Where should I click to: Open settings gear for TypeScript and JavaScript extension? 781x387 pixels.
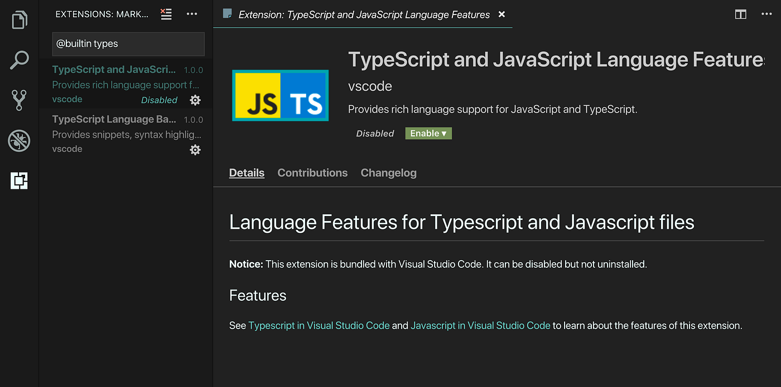pyautogui.click(x=195, y=100)
